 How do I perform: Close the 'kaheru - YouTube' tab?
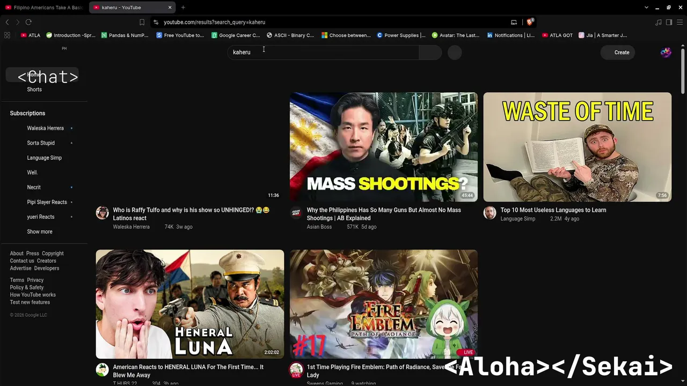coord(170,8)
